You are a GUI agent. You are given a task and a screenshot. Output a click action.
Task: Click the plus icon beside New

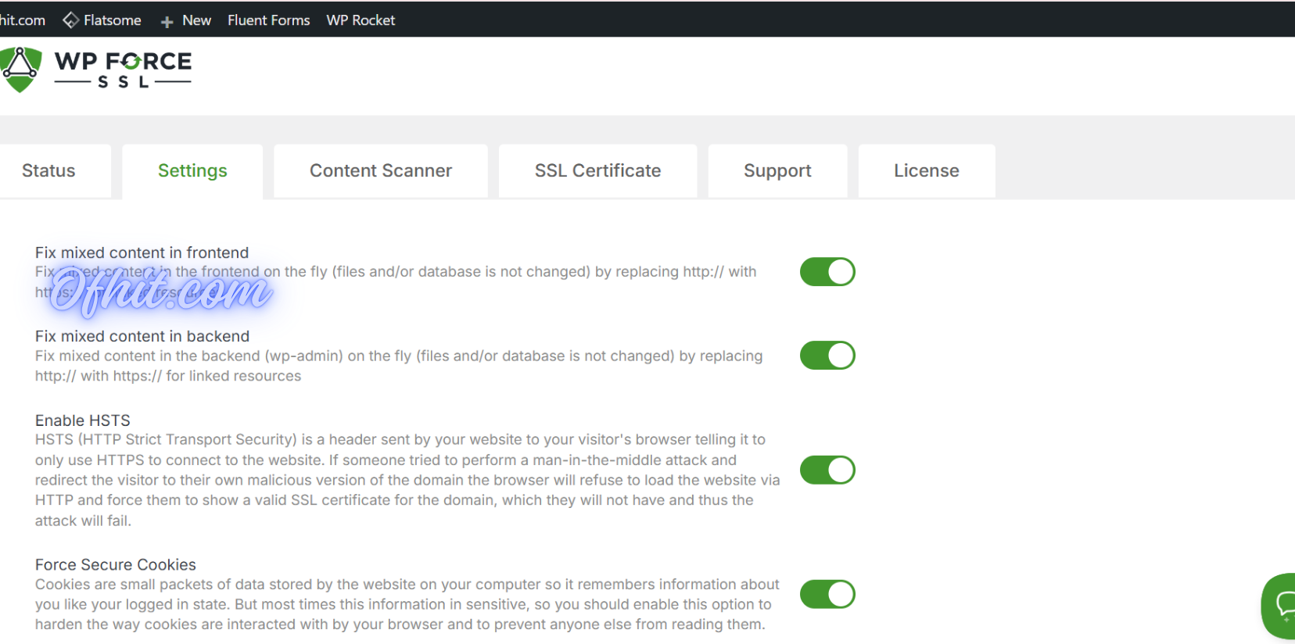pyautogui.click(x=167, y=22)
